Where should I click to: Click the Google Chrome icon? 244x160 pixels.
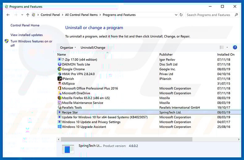(x=60, y=69)
